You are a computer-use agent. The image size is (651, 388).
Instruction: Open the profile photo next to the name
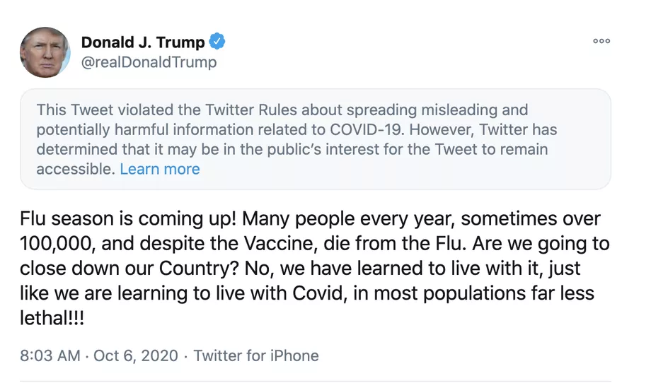pos(46,52)
